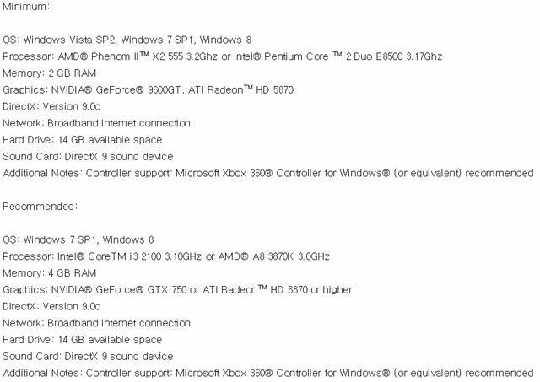Screen dimensions: 540x382
Task: Click the second 'DirectX: Version 9.0c' line
Action: click(51, 307)
